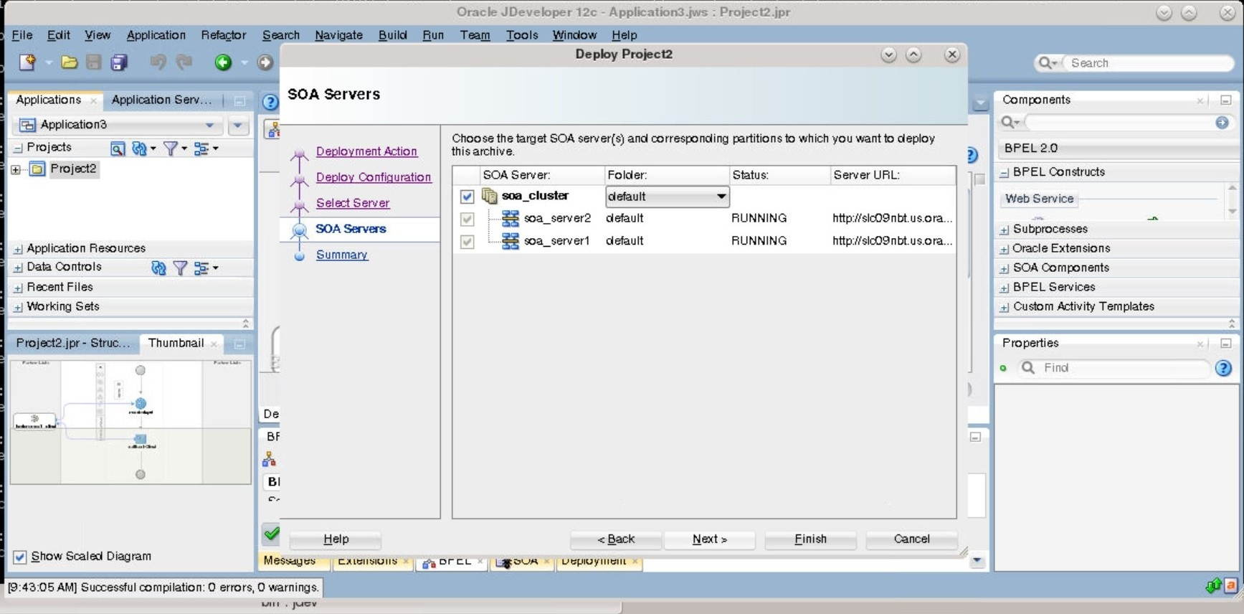Click the Cancel button
The width and height of the screenshot is (1244, 614).
click(911, 539)
